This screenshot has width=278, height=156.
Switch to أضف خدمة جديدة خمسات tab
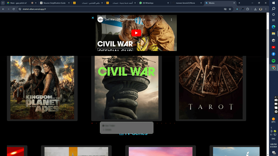coord(121,3)
